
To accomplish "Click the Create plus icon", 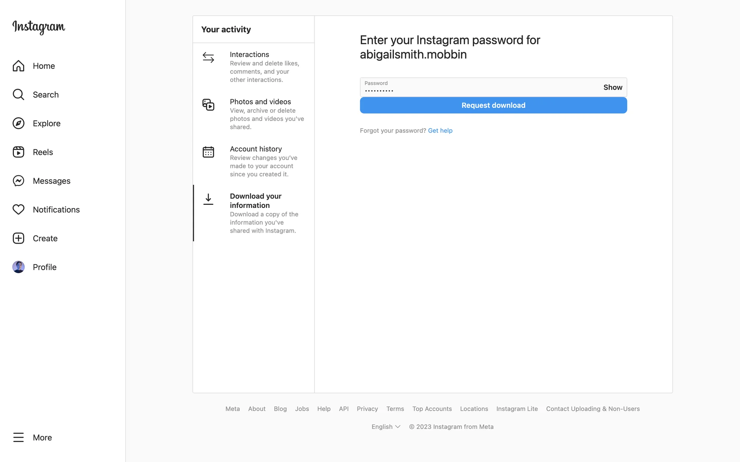I will tap(18, 238).
